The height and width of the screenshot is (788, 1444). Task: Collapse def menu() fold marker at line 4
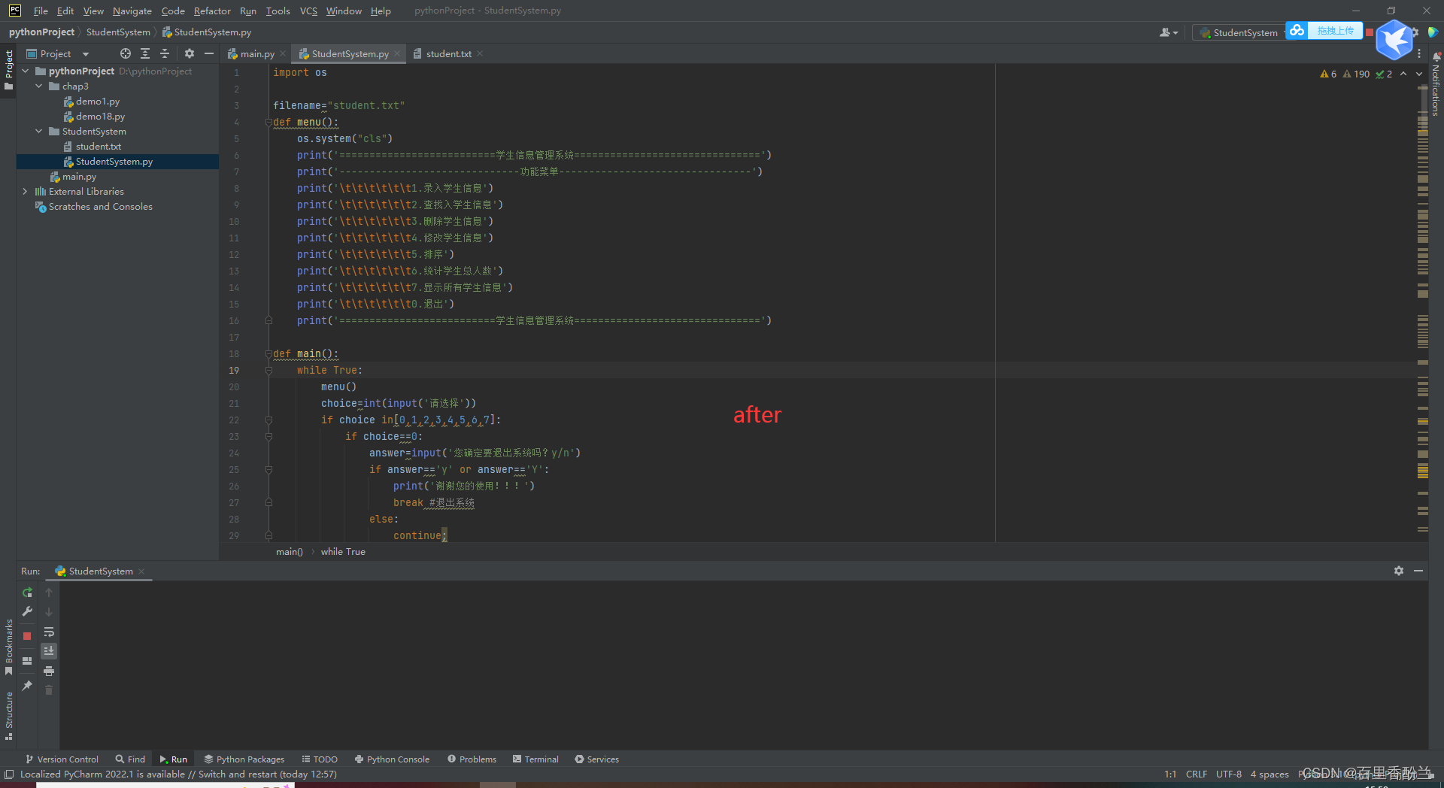[268, 123]
